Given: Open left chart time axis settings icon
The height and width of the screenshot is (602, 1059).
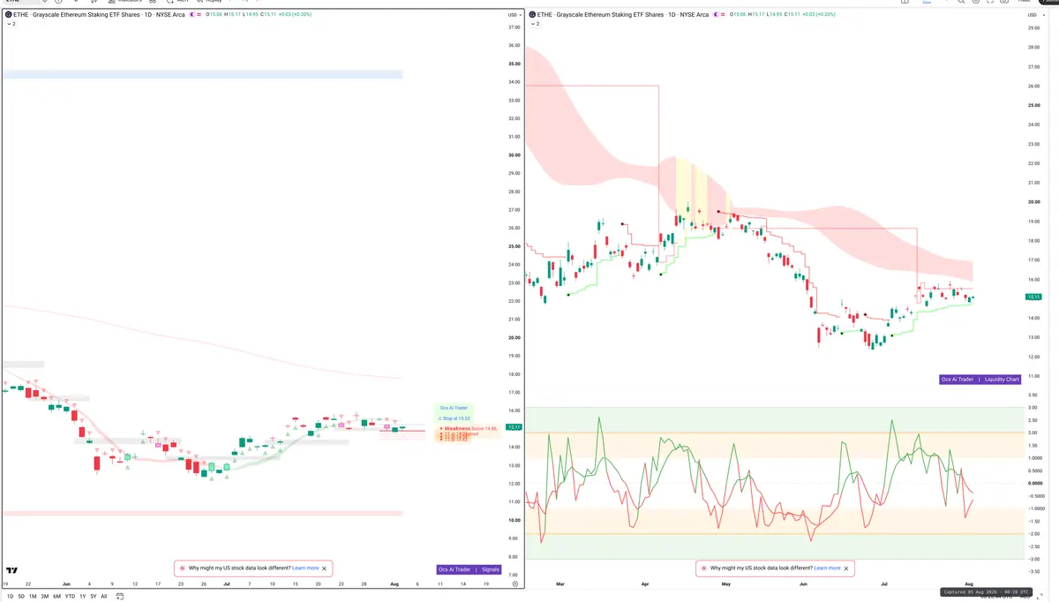Looking at the screenshot, I should click(514, 583).
